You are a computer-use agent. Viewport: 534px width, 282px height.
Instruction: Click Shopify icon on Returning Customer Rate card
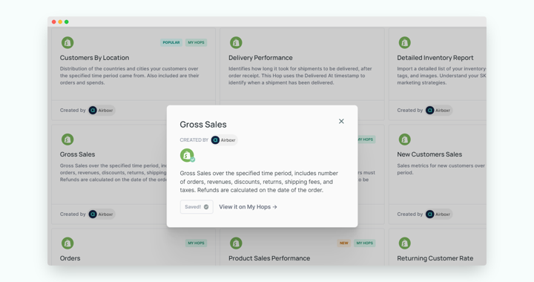coord(405,243)
